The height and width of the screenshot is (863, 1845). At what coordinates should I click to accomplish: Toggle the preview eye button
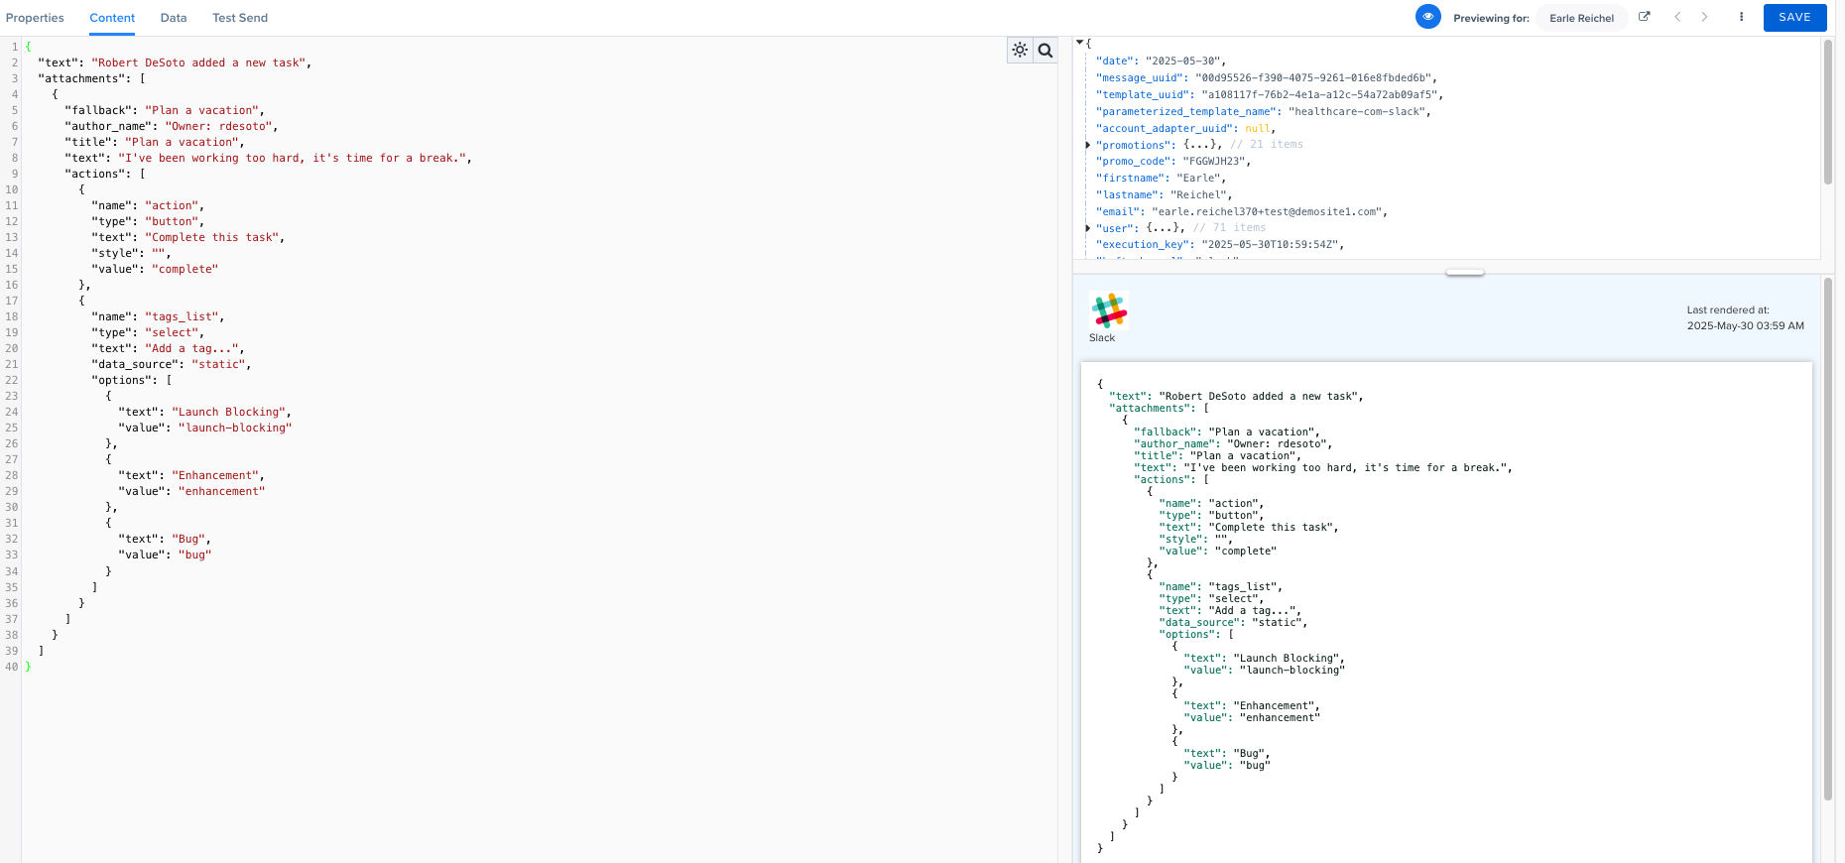click(x=1428, y=17)
